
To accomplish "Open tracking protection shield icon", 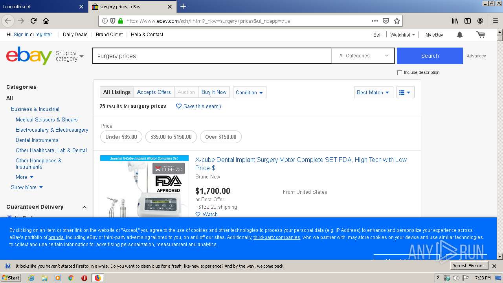I will coord(113,21).
